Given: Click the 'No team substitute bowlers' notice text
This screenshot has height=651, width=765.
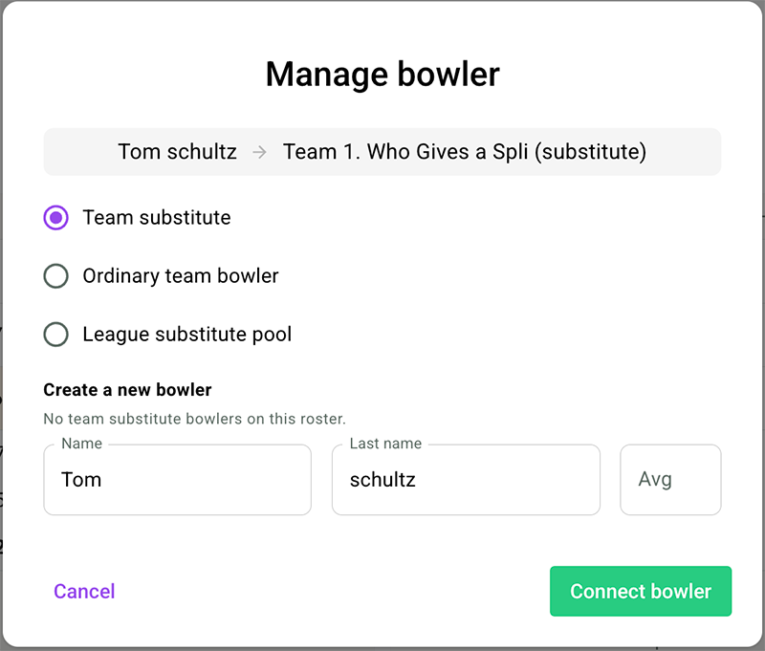Looking at the screenshot, I should (x=195, y=419).
